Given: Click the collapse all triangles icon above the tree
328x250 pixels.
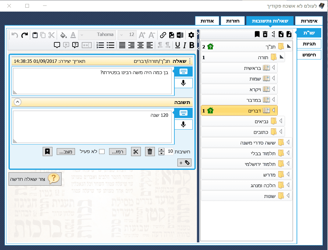Looking at the screenshot, I should pyautogui.click(x=273, y=34).
